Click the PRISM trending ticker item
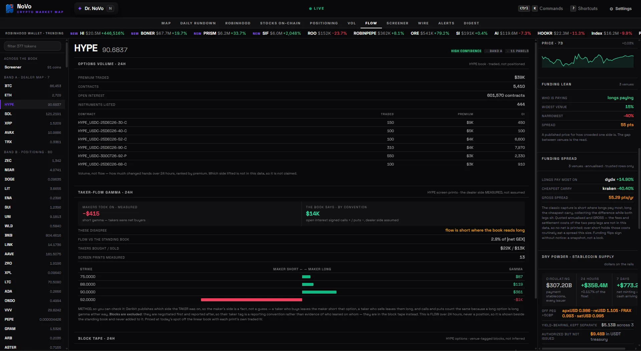641x351 pixels. 220,33
